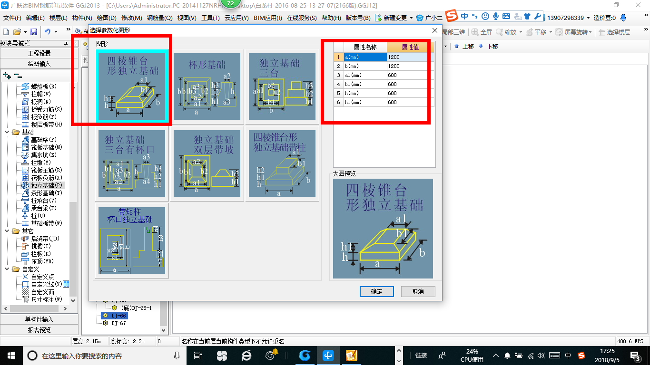
Task: Click the 报表预览 navigation button
Action: [39, 329]
